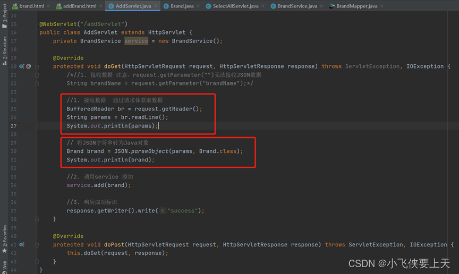This screenshot has width=459, height=274.
Task: Click the @Override annotation on line 40
Action: tap(68, 236)
